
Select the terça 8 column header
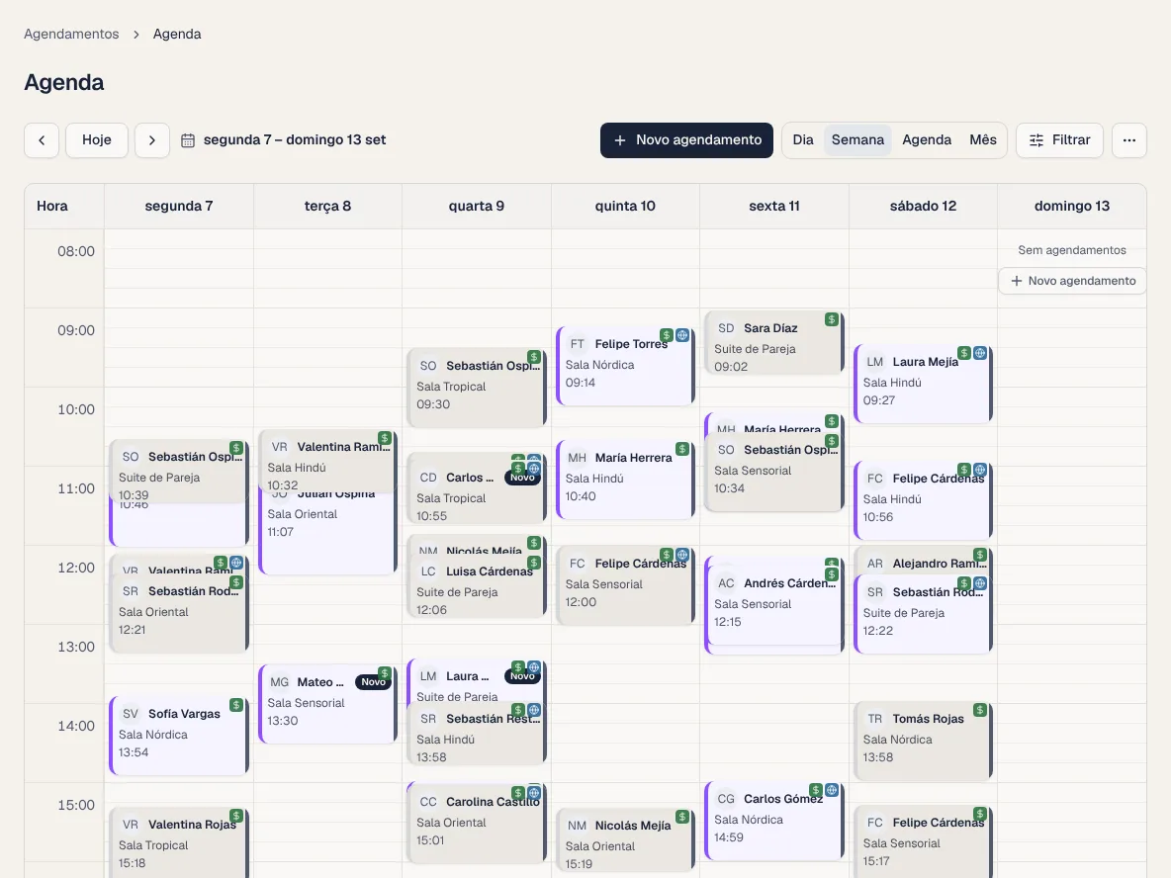click(x=327, y=206)
